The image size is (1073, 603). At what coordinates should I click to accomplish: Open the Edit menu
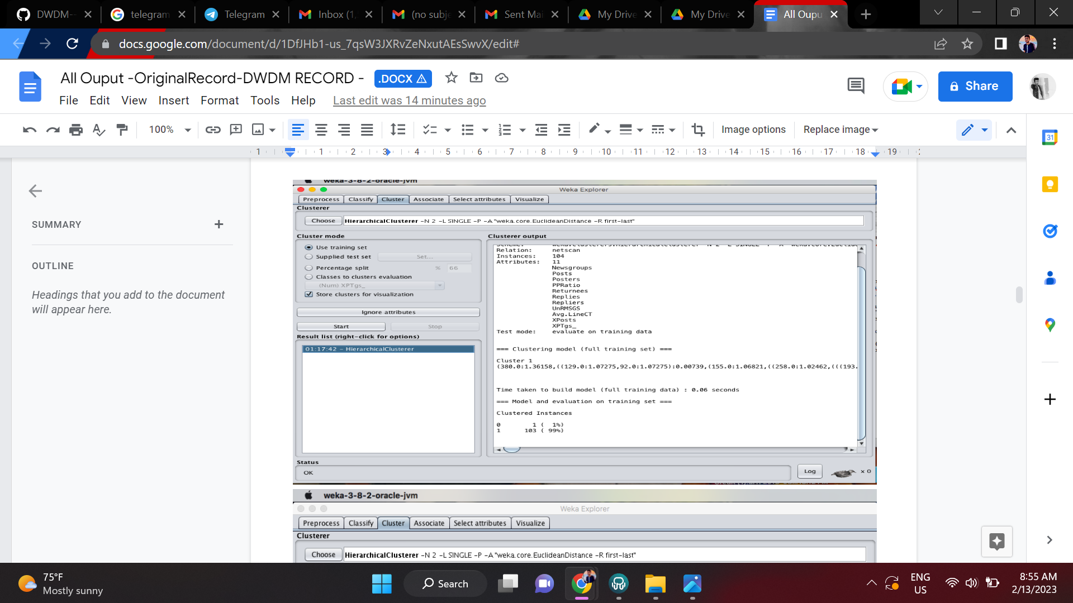(x=99, y=100)
